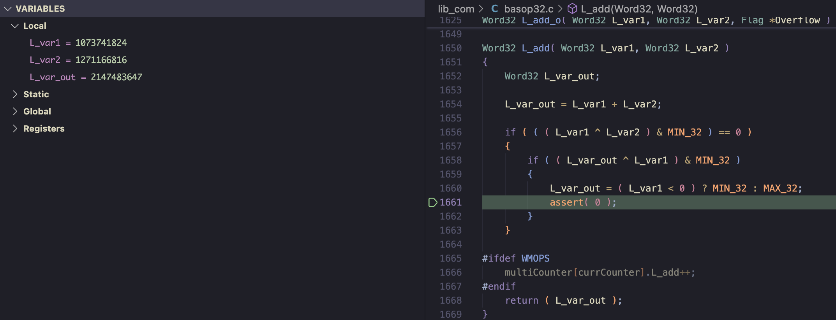836x320 pixels.
Task: Select the L_var2 variable entry
Action: click(x=78, y=60)
